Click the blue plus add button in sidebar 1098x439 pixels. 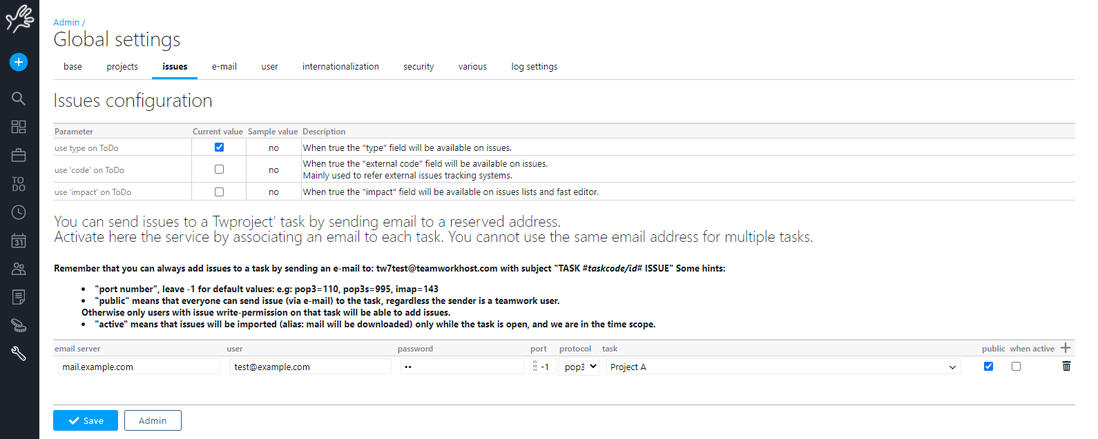19,62
